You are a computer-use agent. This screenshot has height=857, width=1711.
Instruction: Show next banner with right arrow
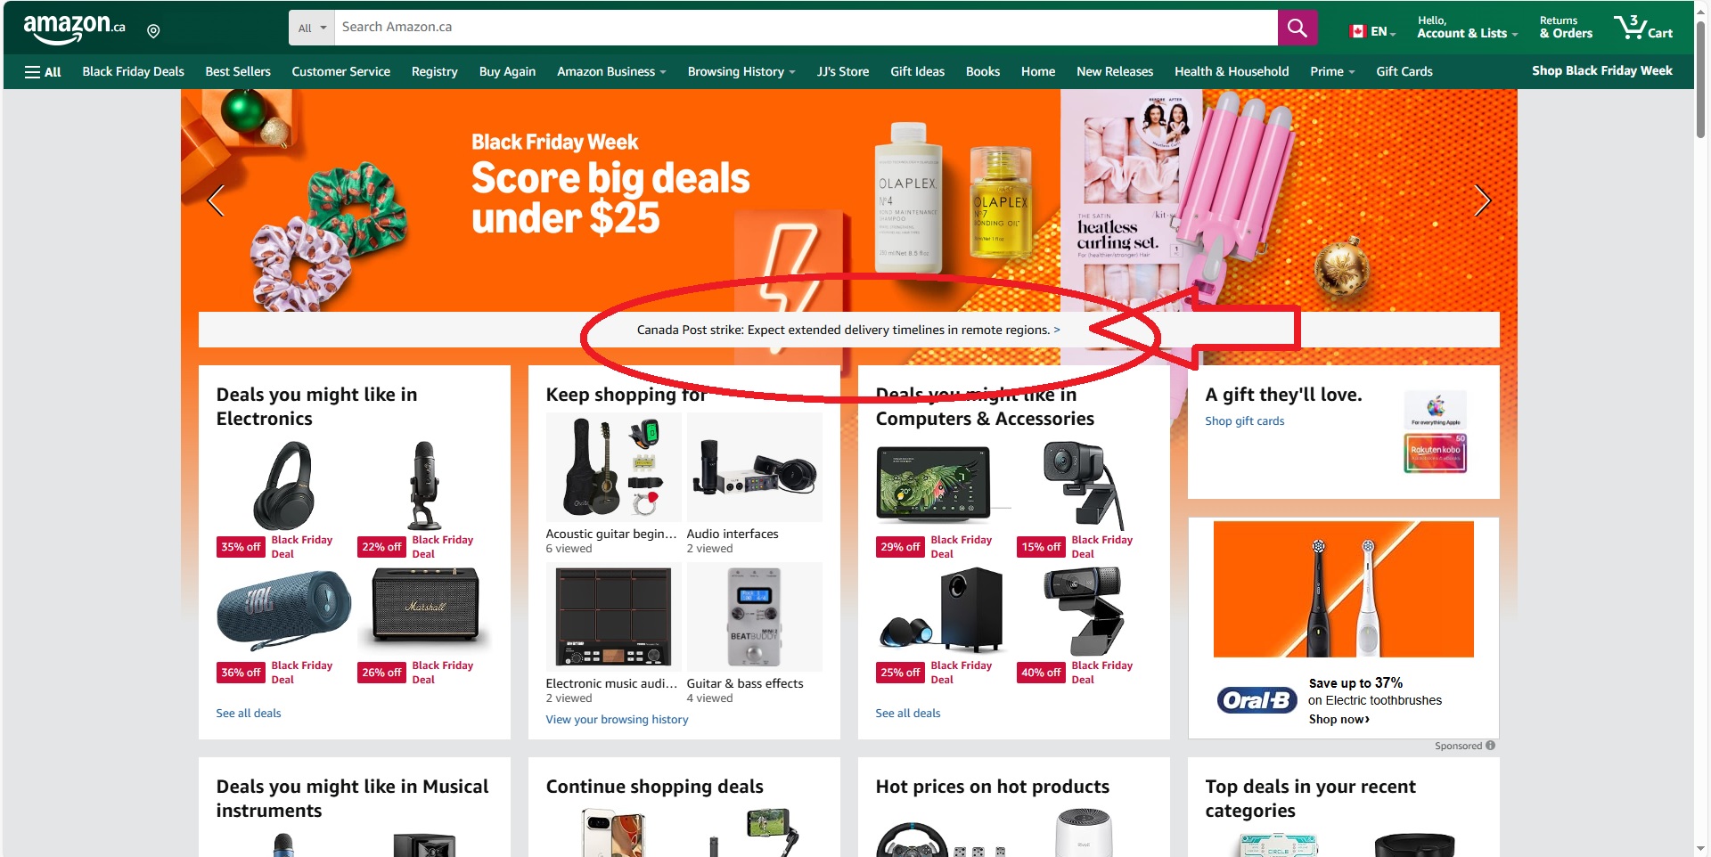(x=1482, y=200)
